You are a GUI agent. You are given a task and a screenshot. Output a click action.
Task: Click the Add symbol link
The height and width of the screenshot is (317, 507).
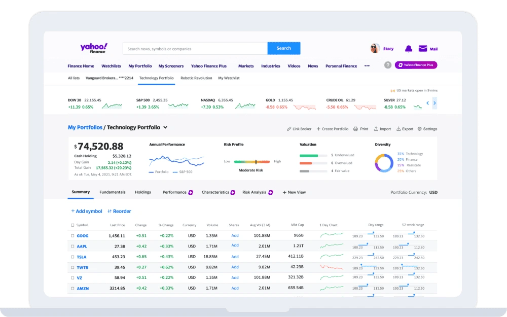[87, 211]
